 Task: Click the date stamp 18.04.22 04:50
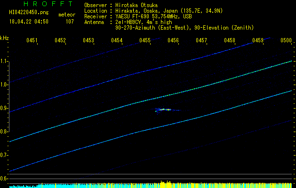coord(29,22)
